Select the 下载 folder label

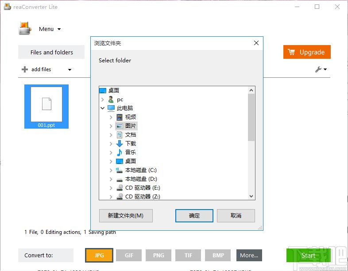pyautogui.click(x=131, y=144)
